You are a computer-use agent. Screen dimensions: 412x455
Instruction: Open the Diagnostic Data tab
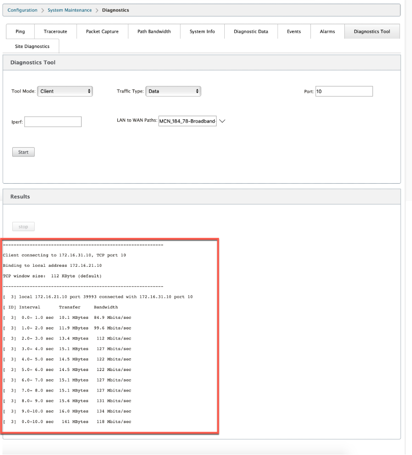pyautogui.click(x=251, y=32)
